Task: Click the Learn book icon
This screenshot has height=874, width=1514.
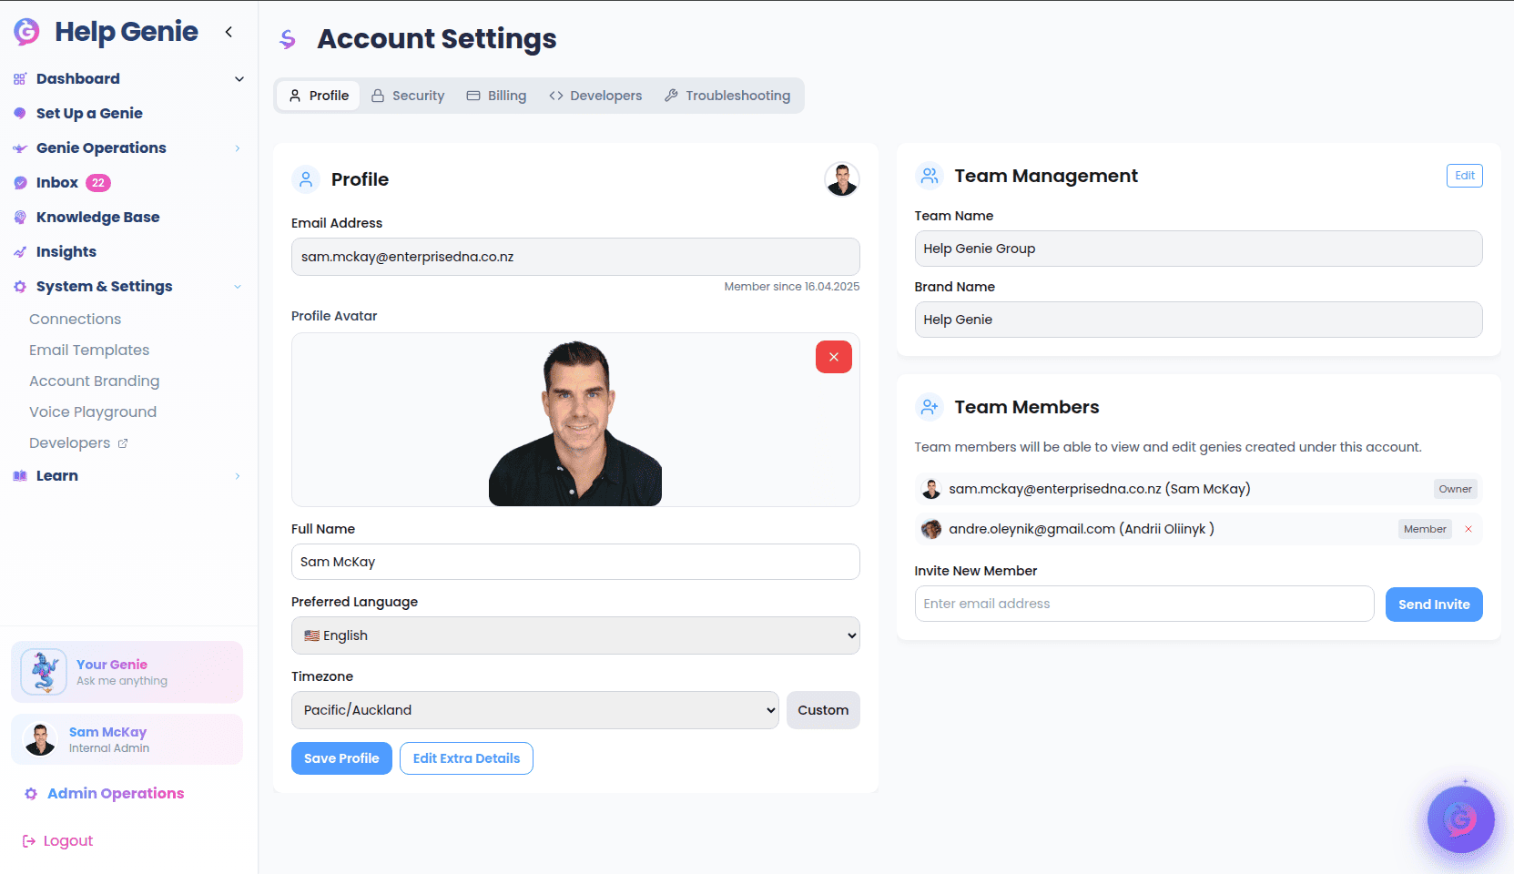Action: click(x=20, y=476)
